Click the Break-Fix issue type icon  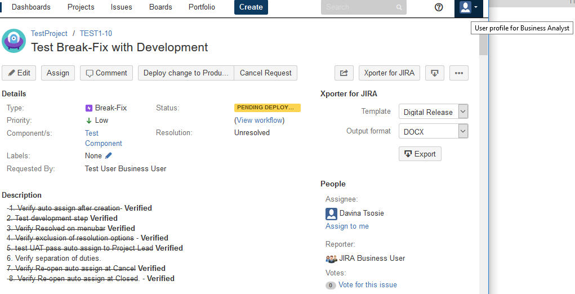[x=89, y=108]
